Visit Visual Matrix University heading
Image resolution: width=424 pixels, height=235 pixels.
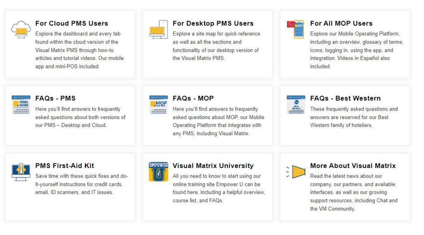[x=213, y=166]
